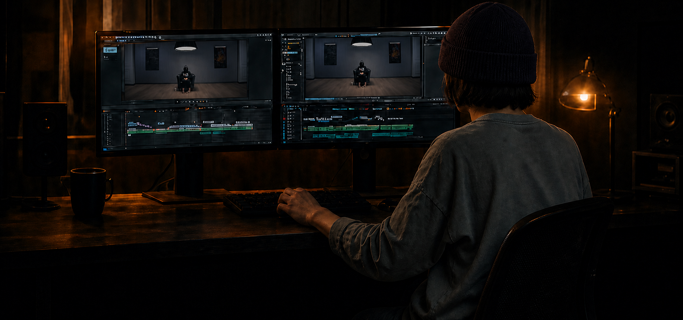Image resolution: width=683 pixels, height=320 pixels.
Task: Click the video preview on the right monitor
Action: point(363,67)
